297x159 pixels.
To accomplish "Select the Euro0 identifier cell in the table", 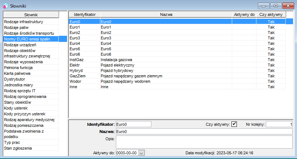I will point(84,22).
